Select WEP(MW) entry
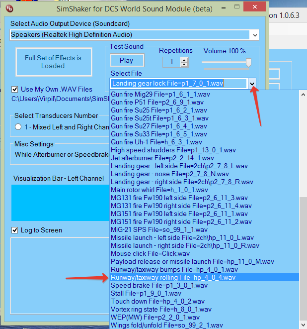Viewport: 307px width, 329px height. (x=204, y=318)
